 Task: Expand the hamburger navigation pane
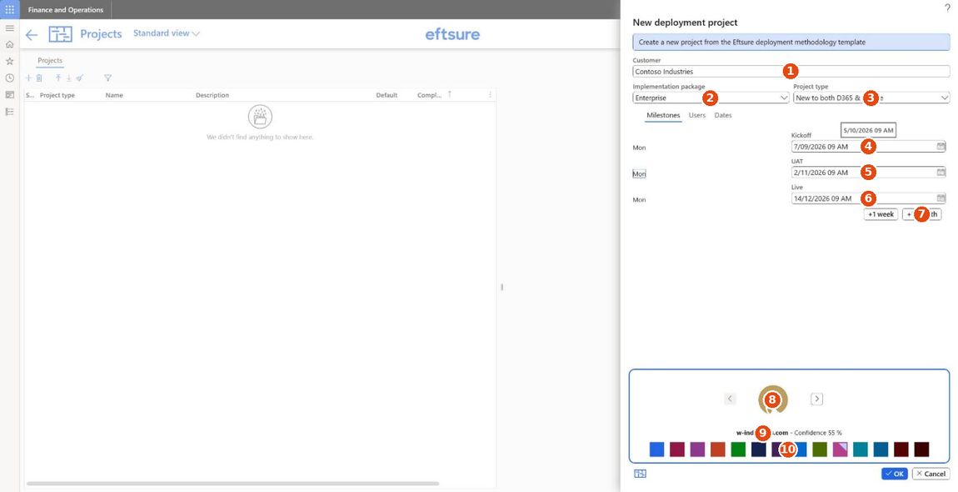point(10,28)
